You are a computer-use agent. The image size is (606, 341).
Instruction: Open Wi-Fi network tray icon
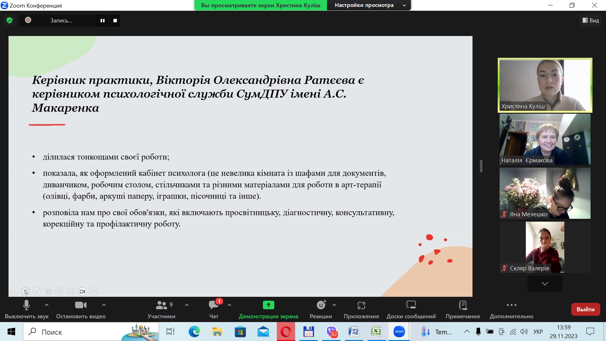point(513,332)
